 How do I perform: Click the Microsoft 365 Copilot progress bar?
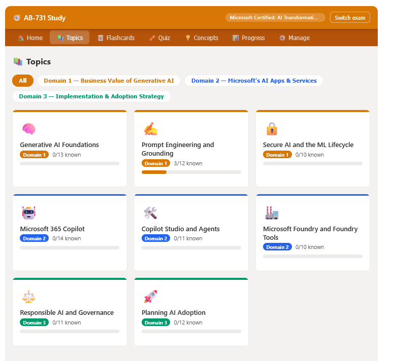tap(70, 247)
